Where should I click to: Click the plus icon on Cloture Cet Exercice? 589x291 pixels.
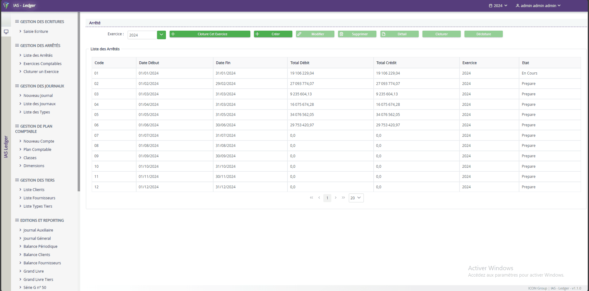[173, 34]
